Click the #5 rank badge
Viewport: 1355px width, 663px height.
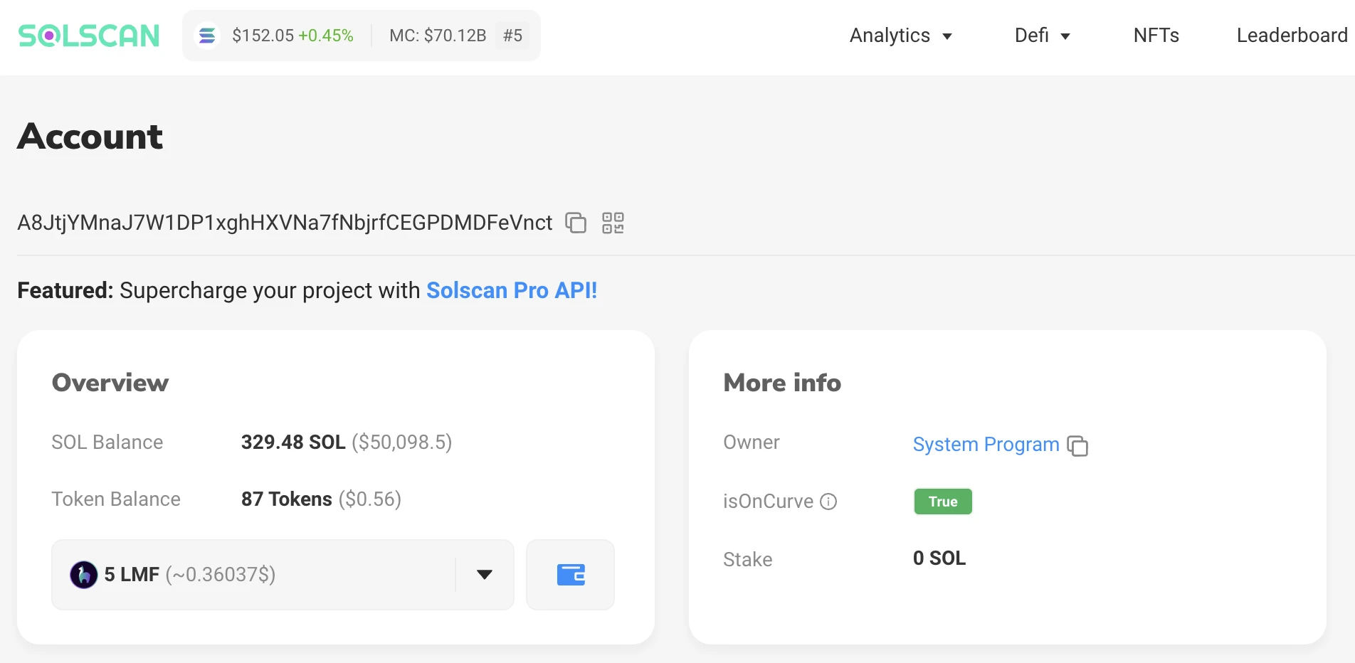512,36
